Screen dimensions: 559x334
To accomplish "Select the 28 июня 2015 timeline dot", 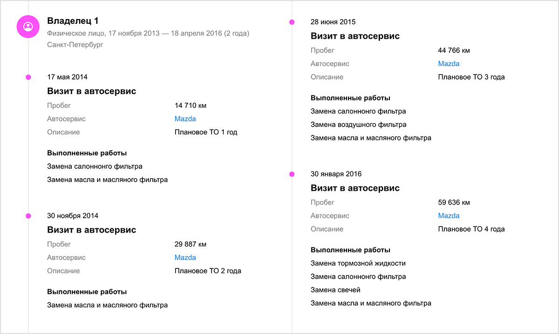I will (x=292, y=22).
